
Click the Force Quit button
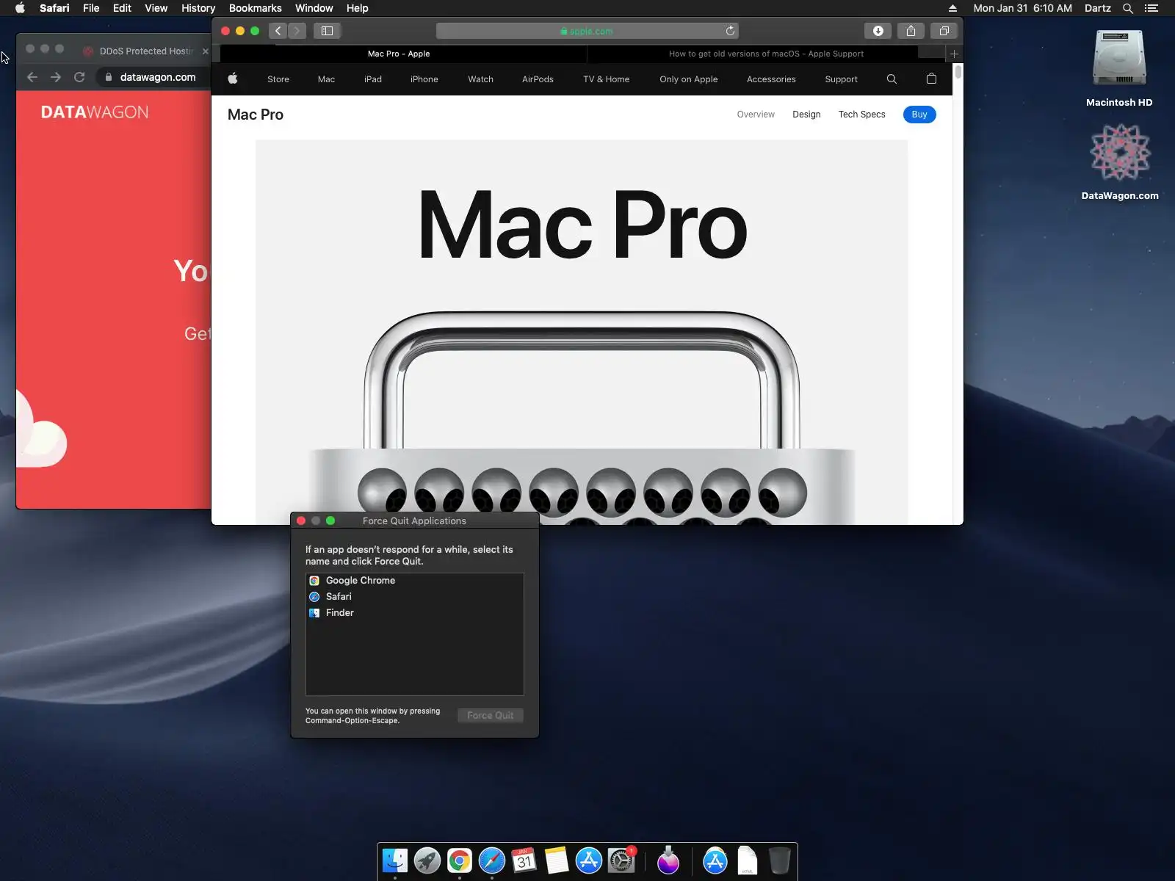pos(491,716)
